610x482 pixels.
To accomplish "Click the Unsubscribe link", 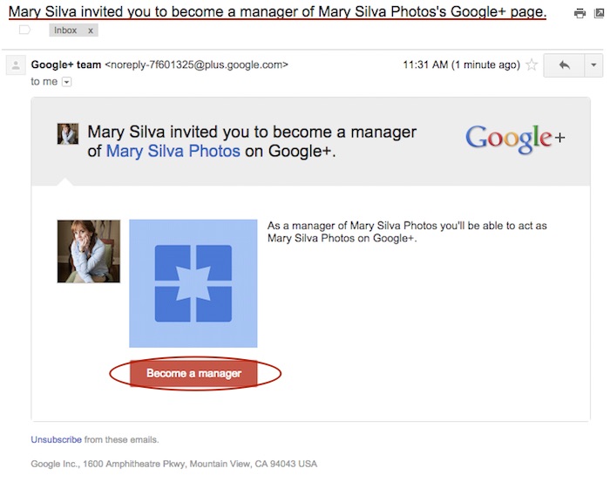I will (x=57, y=439).
